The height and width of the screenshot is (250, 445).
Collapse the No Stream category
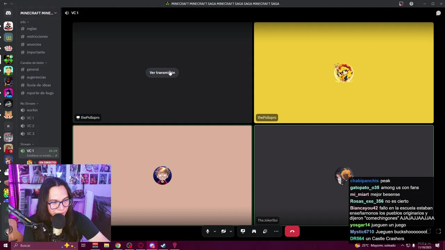pyautogui.click(x=30, y=103)
